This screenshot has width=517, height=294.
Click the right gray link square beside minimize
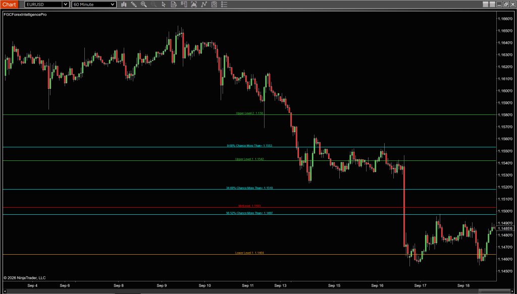pos(492,4)
